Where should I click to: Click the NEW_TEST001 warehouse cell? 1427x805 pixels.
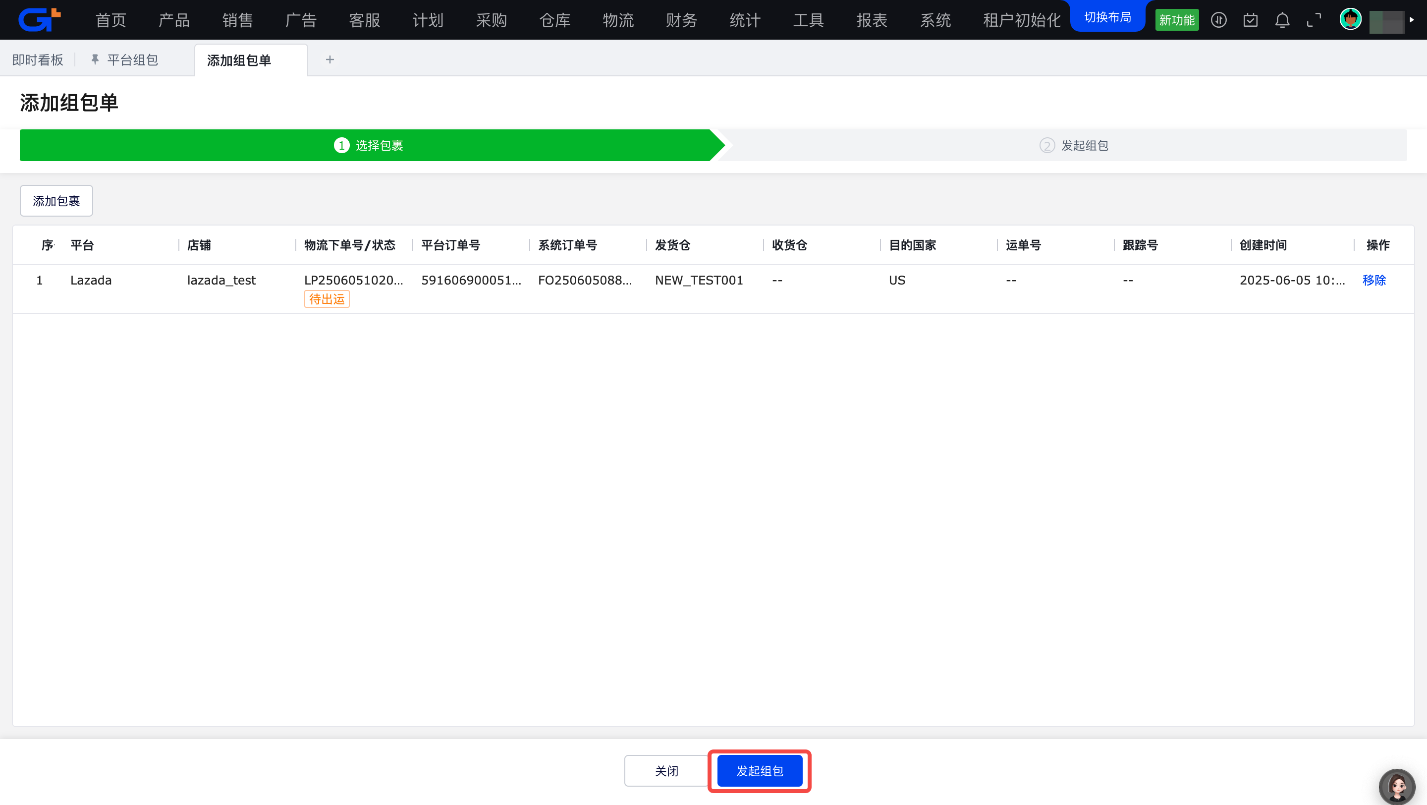[x=699, y=280]
